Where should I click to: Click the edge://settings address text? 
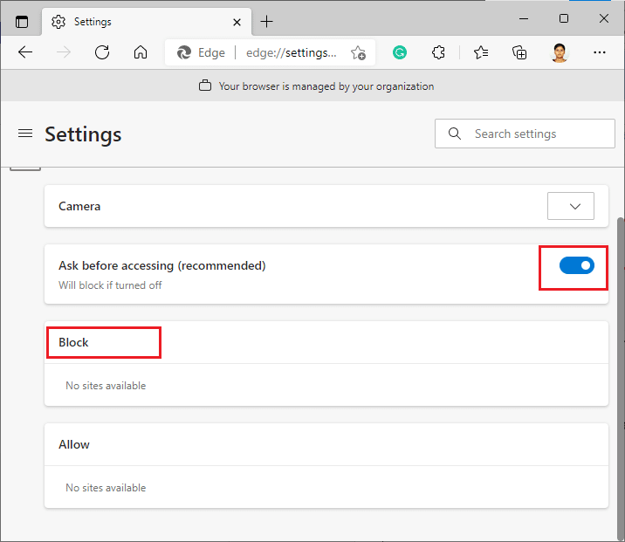point(291,52)
